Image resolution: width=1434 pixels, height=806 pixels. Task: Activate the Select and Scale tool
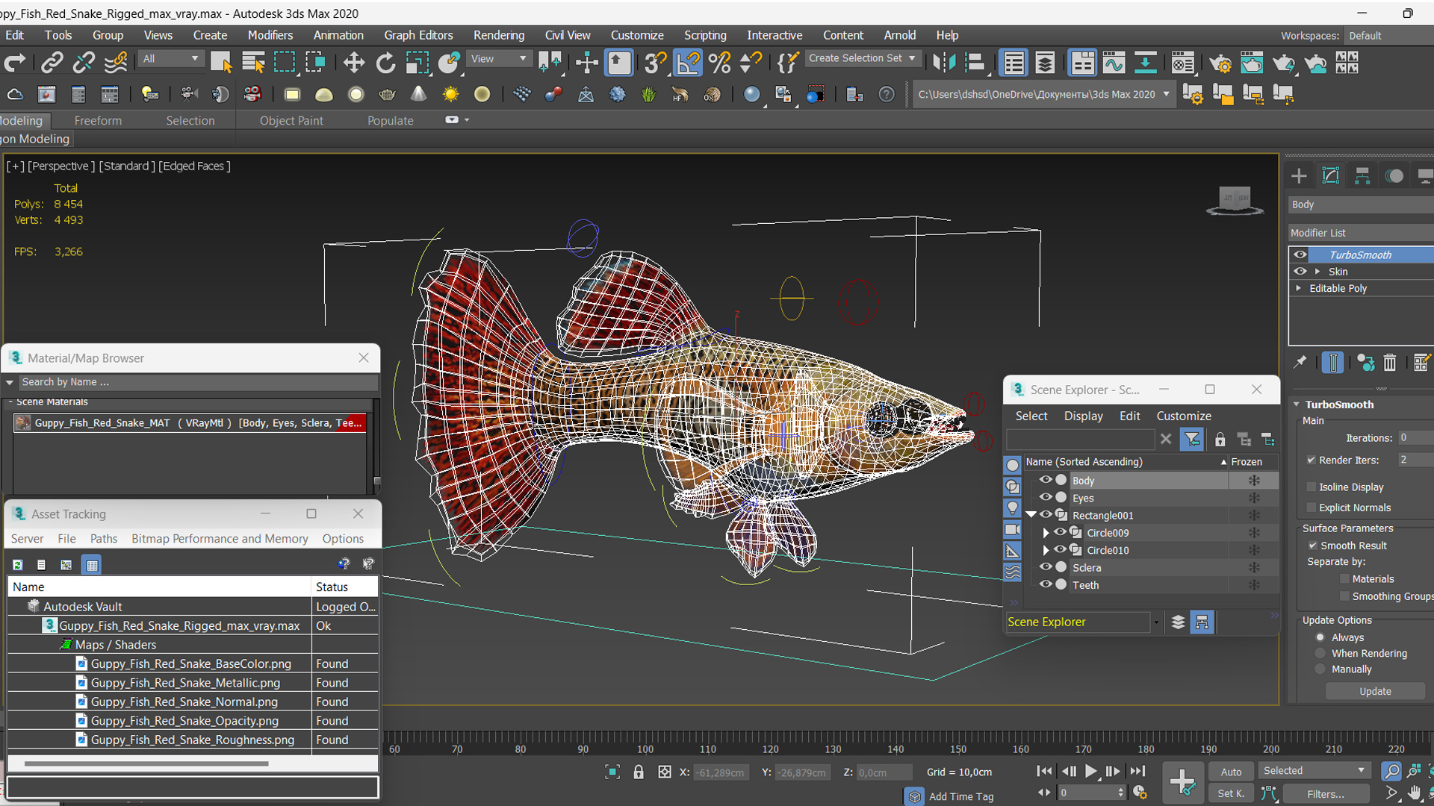click(417, 63)
